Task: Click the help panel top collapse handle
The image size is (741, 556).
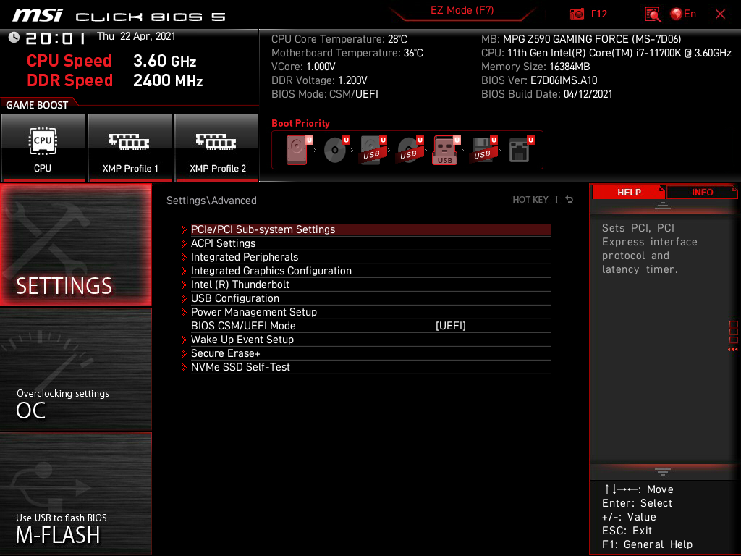Action: click(x=663, y=206)
